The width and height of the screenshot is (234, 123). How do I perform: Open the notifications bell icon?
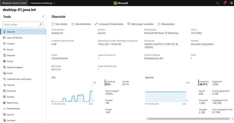[x=225, y=3]
